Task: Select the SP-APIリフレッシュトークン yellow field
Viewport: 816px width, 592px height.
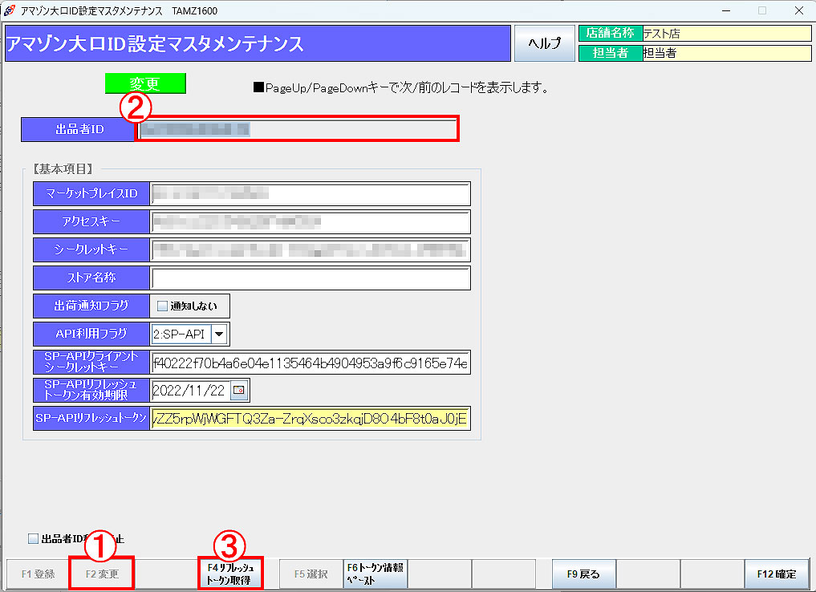Action: [x=310, y=419]
